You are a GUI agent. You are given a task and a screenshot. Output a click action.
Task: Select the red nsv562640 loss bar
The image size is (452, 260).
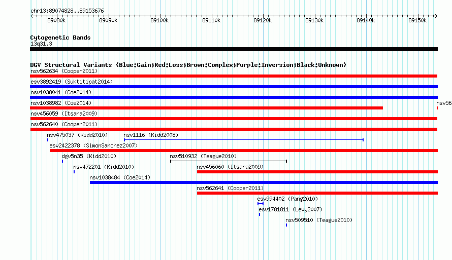click(x=234, y=129)
